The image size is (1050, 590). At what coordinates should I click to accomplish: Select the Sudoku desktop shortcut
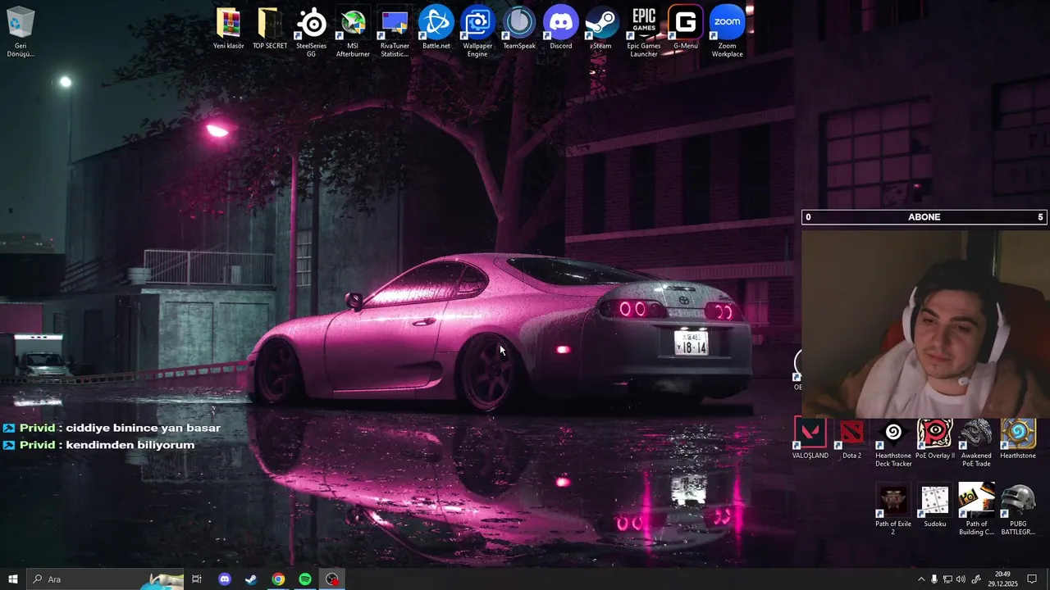(x=935, y=506)
